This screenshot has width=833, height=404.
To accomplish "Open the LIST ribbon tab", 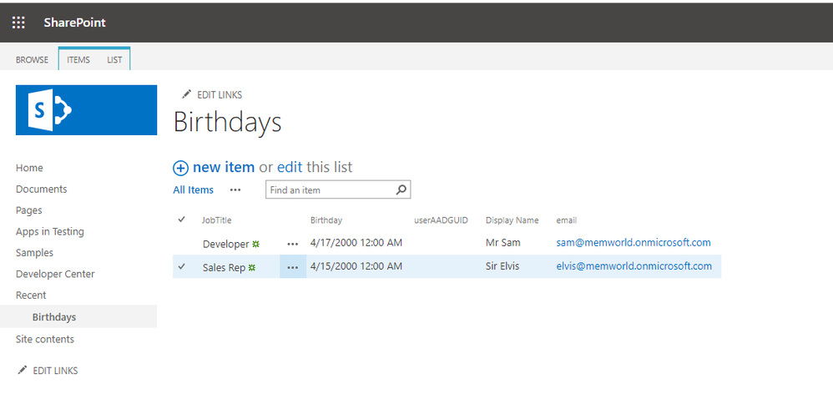I will [114, 60].
